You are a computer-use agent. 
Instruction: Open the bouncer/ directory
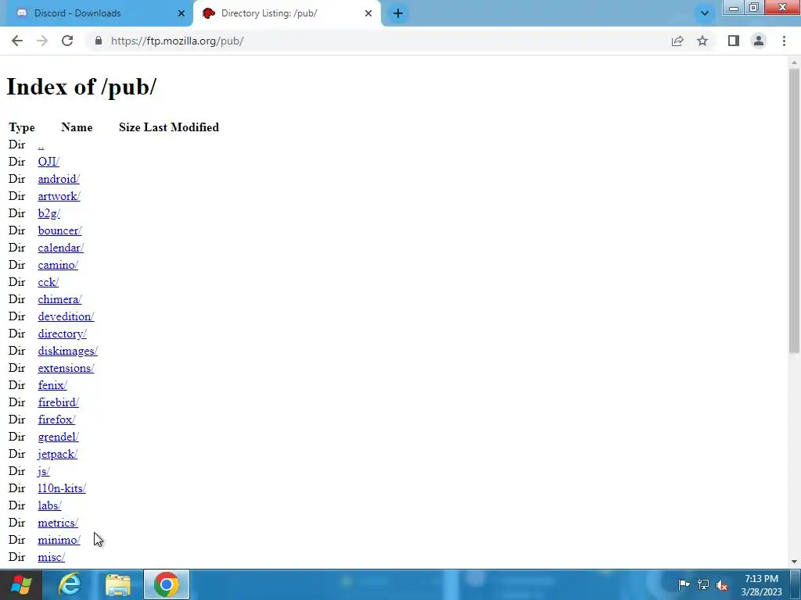pyautogui.click(x=59, y=230)
